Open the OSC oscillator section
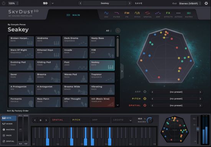 (106, 15)
